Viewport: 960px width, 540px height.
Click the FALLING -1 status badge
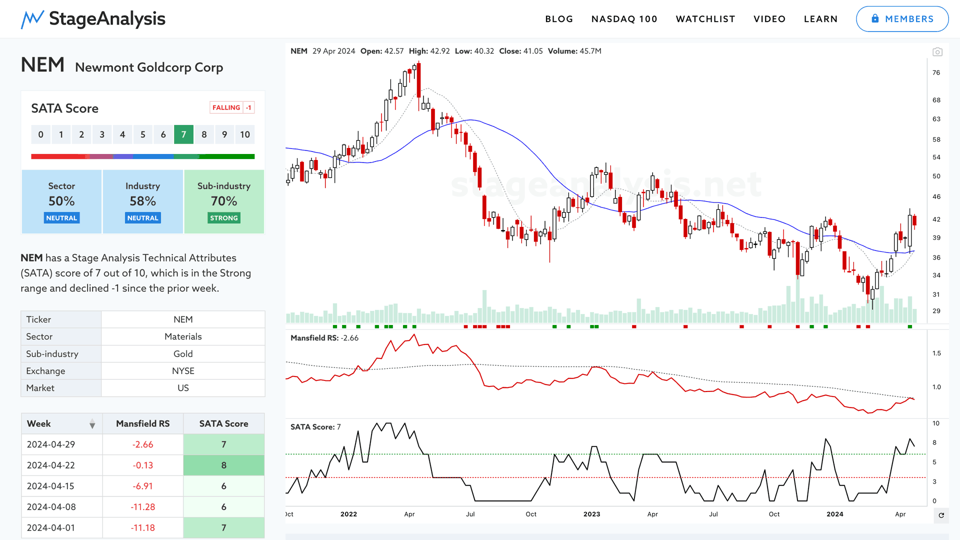[232, 107]
